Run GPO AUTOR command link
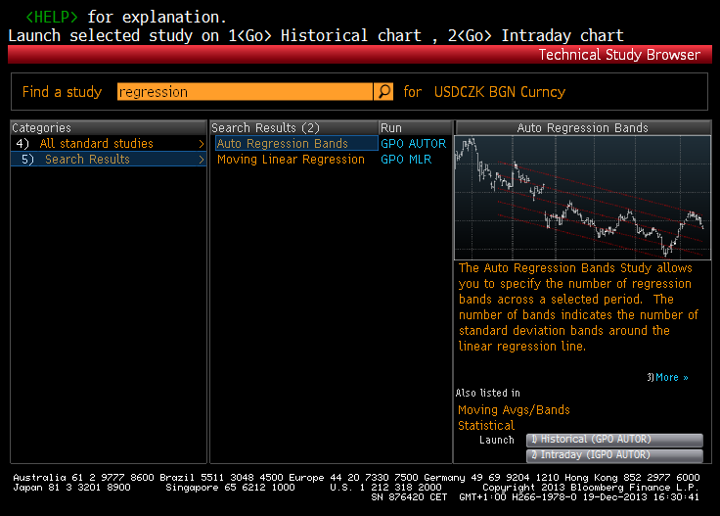Screen dimensions: 720x516 413,143
